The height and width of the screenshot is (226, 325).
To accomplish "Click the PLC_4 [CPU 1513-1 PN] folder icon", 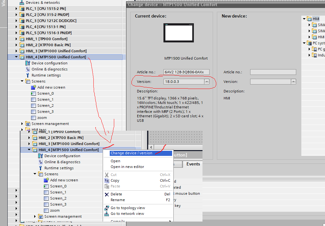I will tap(22, 27).
